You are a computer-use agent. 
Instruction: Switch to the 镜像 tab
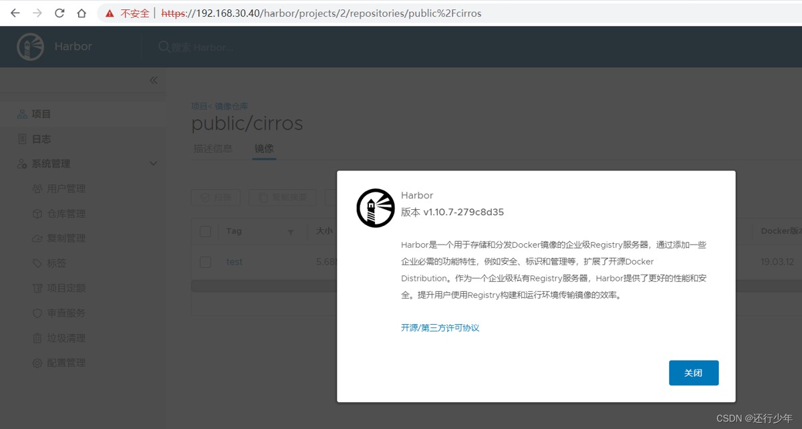(x=264, y=148)
